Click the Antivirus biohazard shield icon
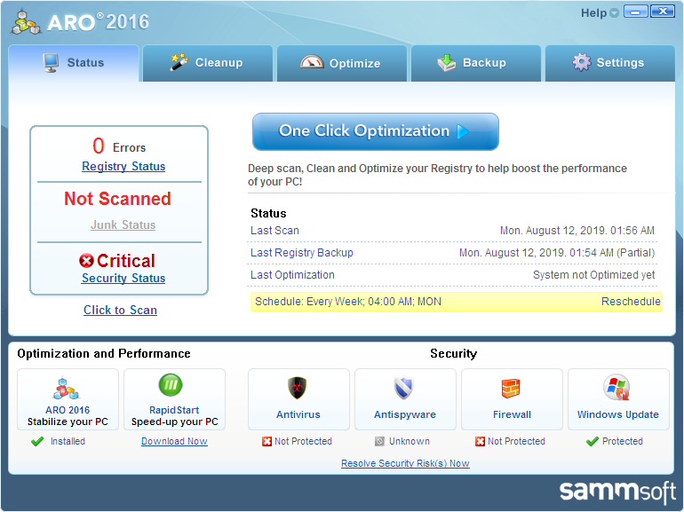 coord(298,388)
